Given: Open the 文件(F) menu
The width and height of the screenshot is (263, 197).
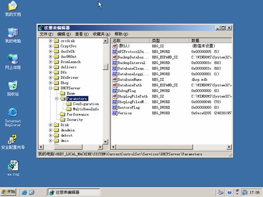Looking at the screenshot, I should click(x=46, y=34).
